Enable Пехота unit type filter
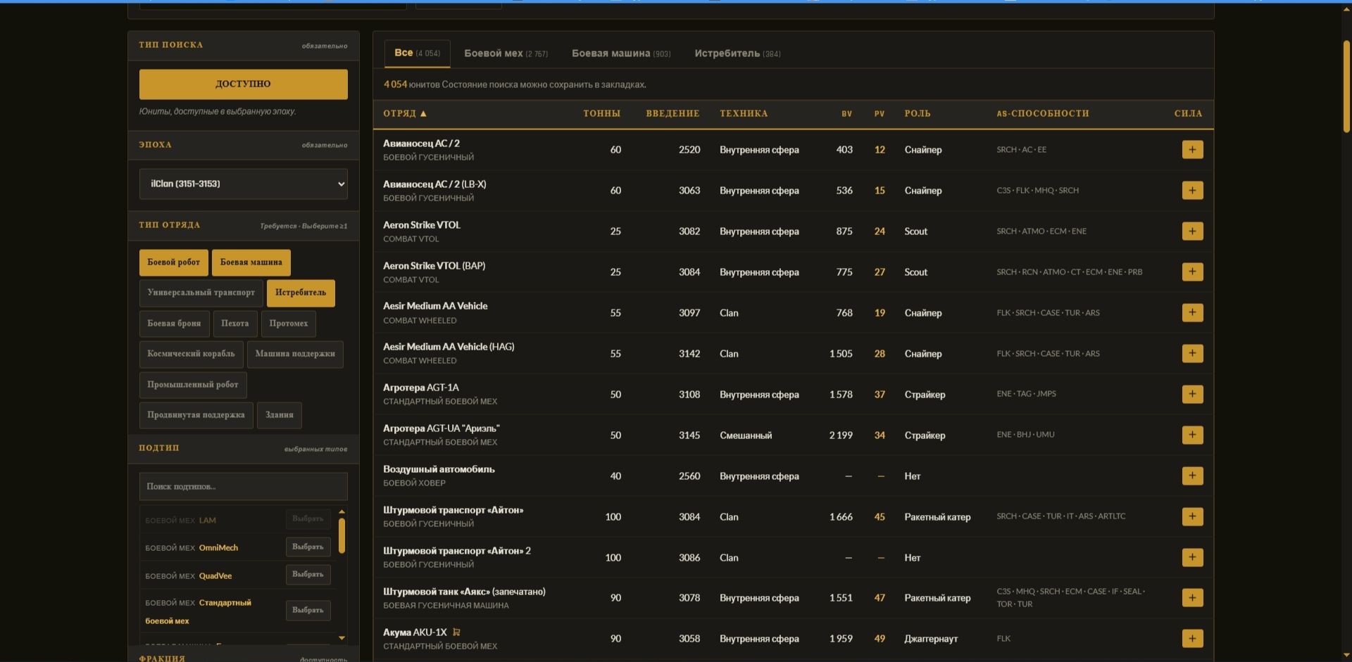 234,324
